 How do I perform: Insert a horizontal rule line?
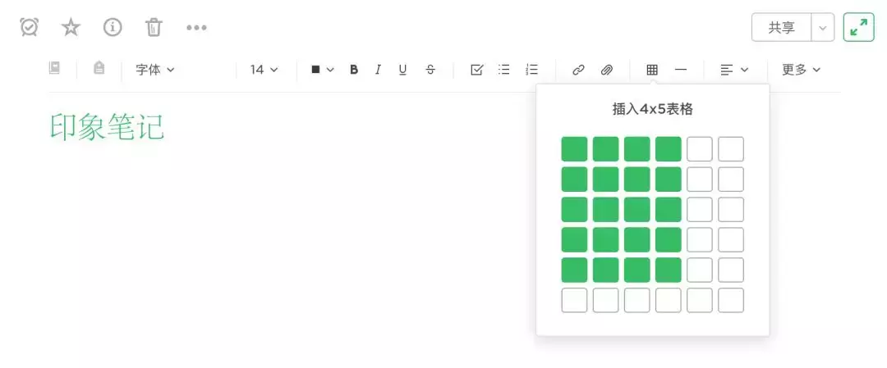tap(681, 70)
